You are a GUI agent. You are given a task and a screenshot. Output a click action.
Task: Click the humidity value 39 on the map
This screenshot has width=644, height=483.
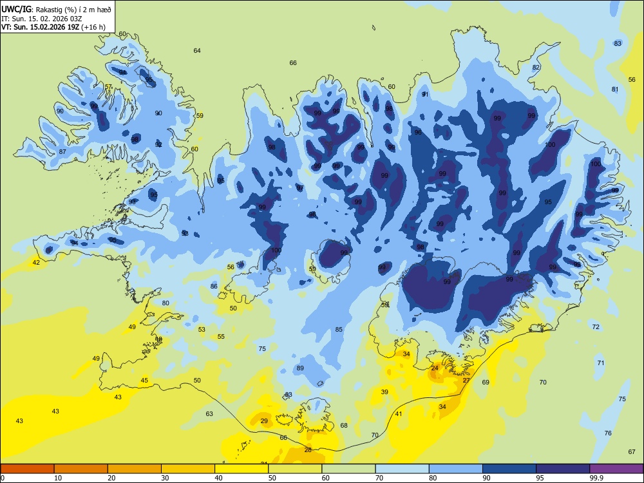click(384, 392)
